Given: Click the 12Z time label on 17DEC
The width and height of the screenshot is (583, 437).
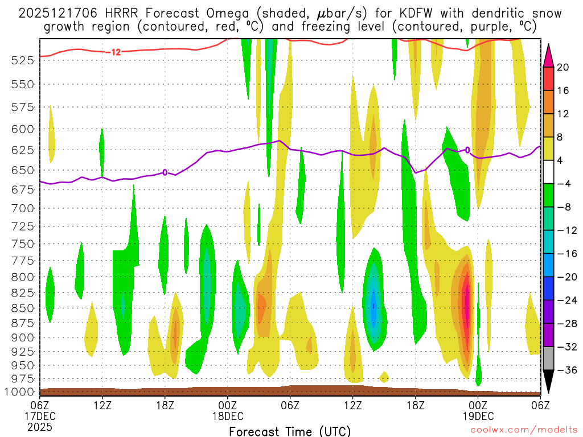Looking at the screenshot, I should 102,405.
